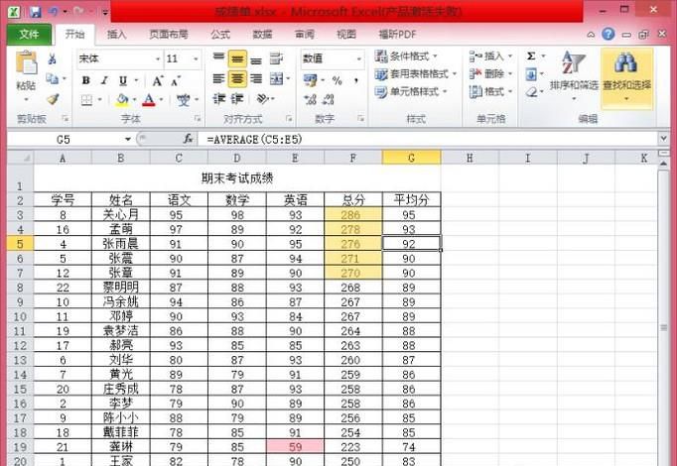Toggle Bold formatting
This screenshot has height=466, width=677.
coord(86,80)
